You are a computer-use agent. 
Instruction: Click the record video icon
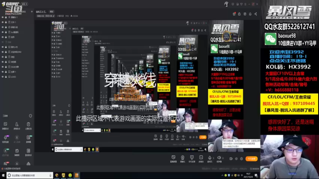click(x=231, y=159)
